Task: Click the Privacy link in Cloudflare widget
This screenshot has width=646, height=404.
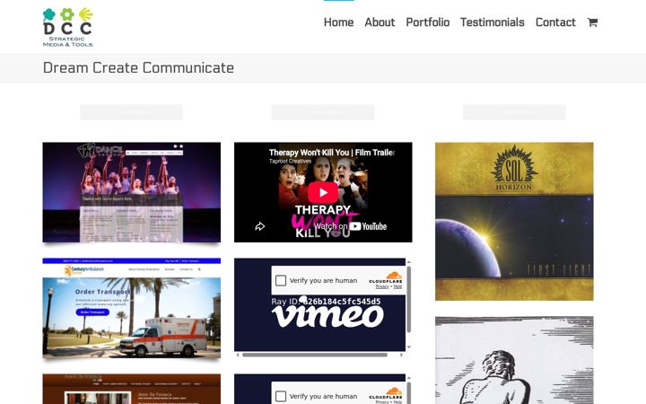Action: point(382,286)
